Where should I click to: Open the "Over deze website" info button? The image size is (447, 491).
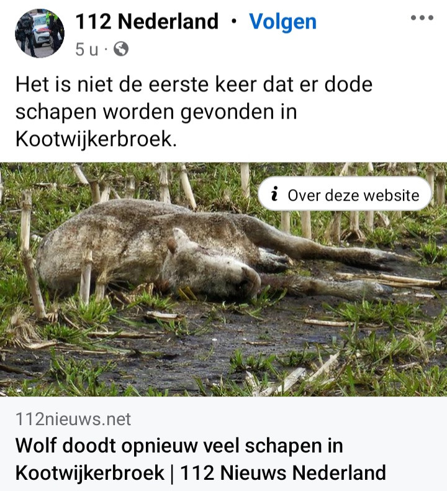pos(345,194)
